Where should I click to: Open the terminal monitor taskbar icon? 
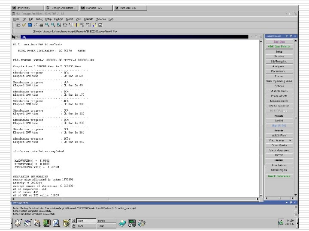(x=46, y=223)
